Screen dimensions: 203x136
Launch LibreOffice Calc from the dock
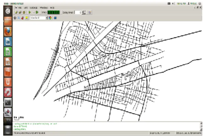[8, 52]
